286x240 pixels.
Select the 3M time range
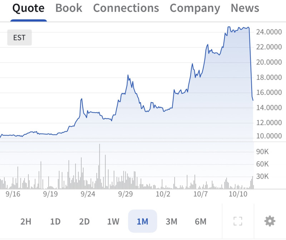171,221
